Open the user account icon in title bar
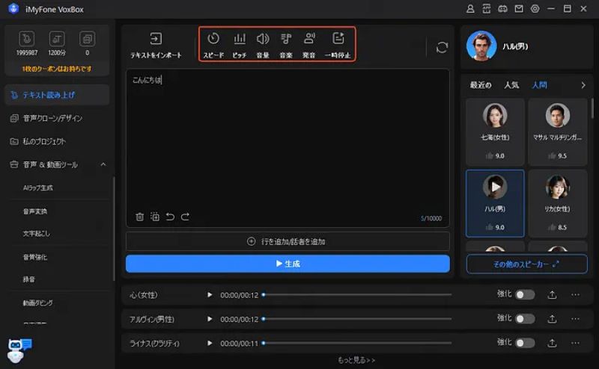599x369 pixels. coord(470,9)
